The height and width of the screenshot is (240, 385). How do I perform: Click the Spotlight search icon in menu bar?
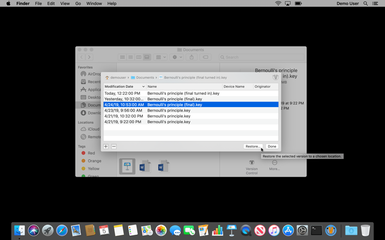coord(366,3)
